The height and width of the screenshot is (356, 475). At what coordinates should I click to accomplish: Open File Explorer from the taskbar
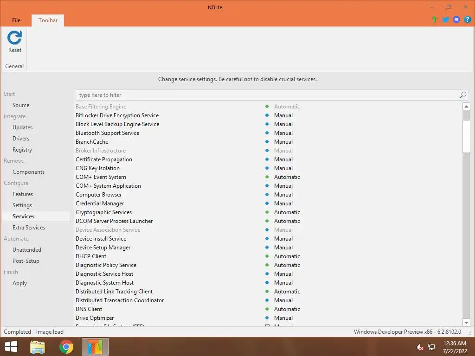click(x=38, y=347)
